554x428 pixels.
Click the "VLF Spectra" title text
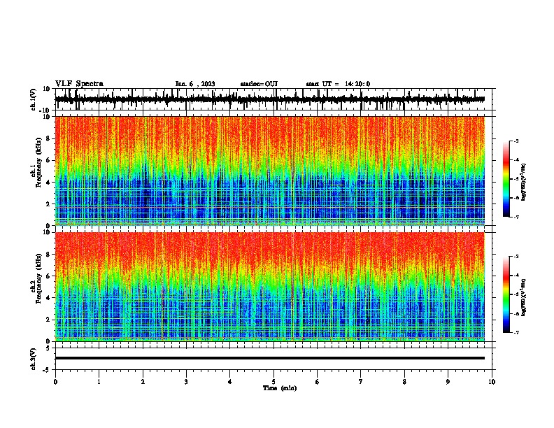pyautogui.click(x=79, y=84)
